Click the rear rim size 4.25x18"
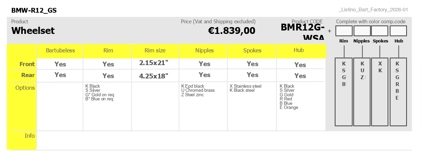 154,76
